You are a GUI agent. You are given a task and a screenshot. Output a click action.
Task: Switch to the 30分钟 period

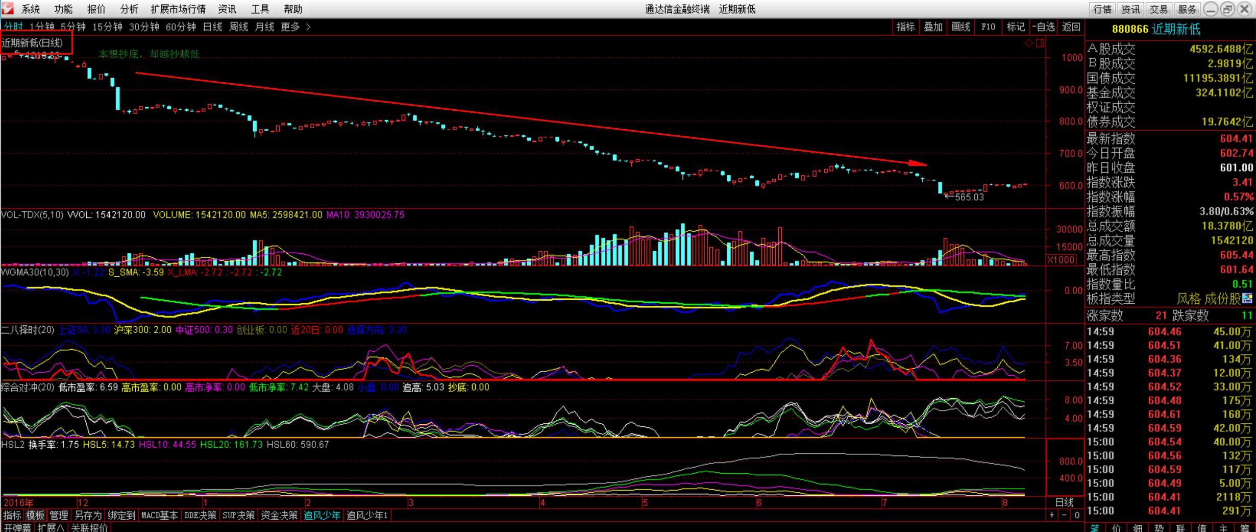click(144, 27)
